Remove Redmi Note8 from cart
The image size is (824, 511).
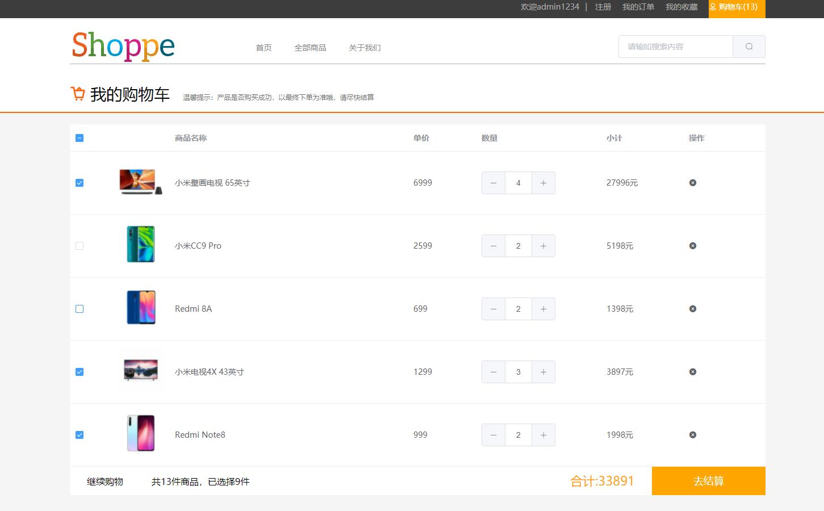[x=693, y=435]
